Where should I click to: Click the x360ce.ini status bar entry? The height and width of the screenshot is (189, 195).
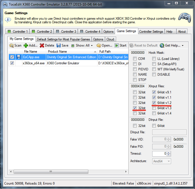pyautogui.click(x=144, y=183)
